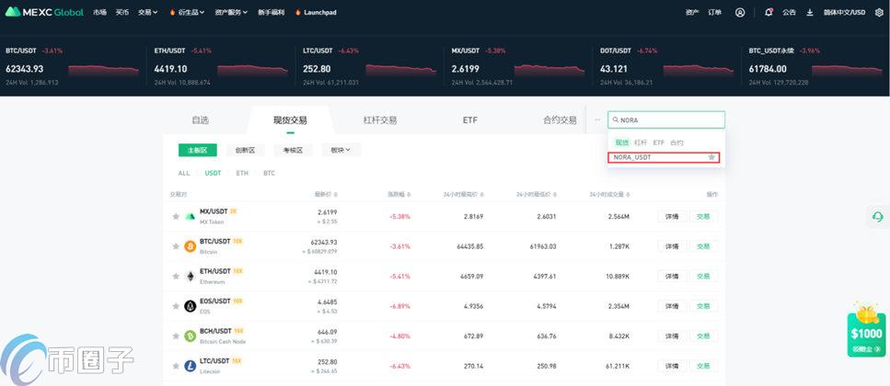890x386 pixels.
Task: Open the customer support headset icon
Action: tap(878, 217)
